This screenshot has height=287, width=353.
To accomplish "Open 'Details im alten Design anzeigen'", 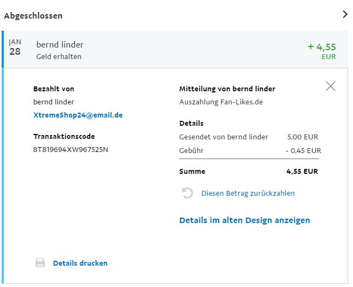I will 244,220.
